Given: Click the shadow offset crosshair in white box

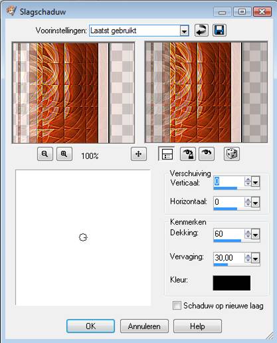Looking at the screenshot, I should tap(83, 237).
